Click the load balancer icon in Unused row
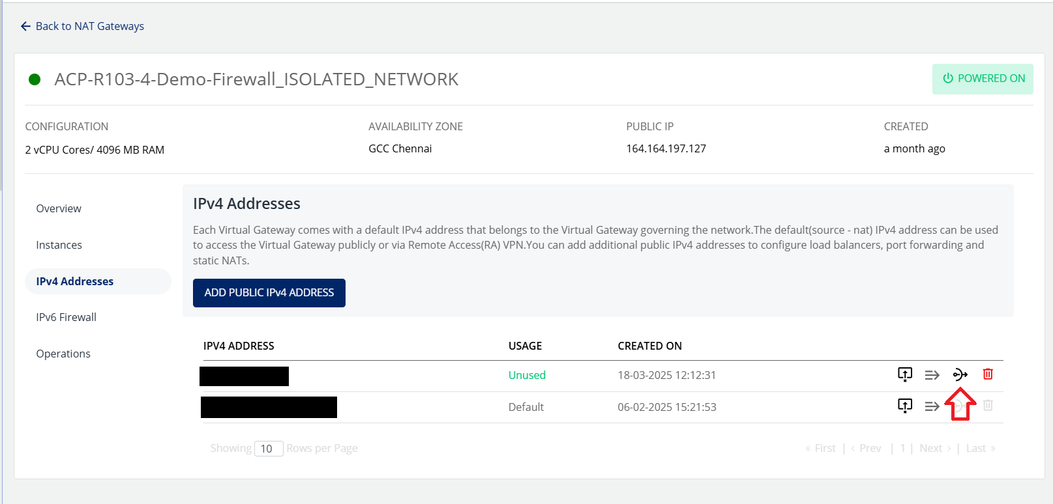Screen dimensions: 1053x504 click(x=960, y=374)
